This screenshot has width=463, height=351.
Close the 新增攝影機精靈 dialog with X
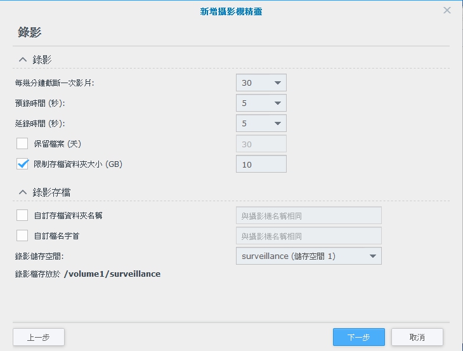pos(447,10)
